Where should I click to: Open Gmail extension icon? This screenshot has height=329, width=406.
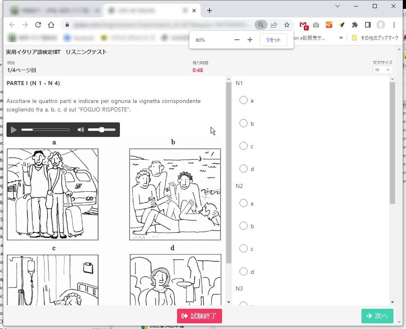[303, 25]
